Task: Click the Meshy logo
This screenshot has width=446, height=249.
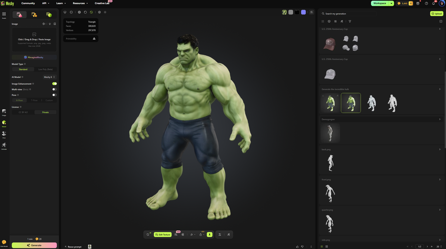Action: tap(8, 3)
